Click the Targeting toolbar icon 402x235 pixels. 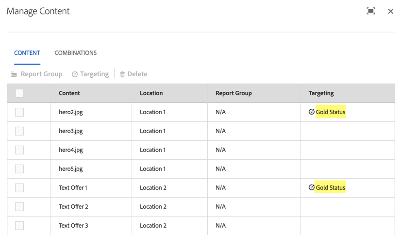75,74
